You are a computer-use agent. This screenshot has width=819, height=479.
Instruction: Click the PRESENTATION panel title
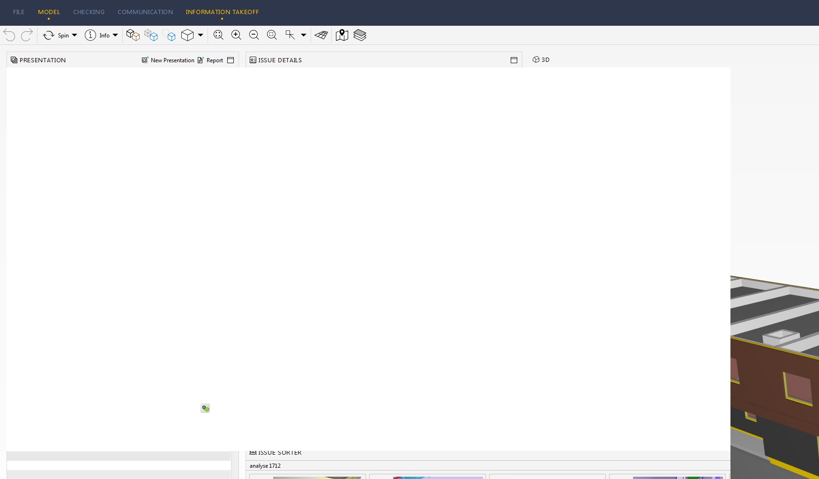click(x=43, y=60)
